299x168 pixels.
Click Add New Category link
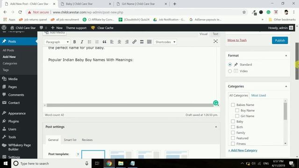243,150
